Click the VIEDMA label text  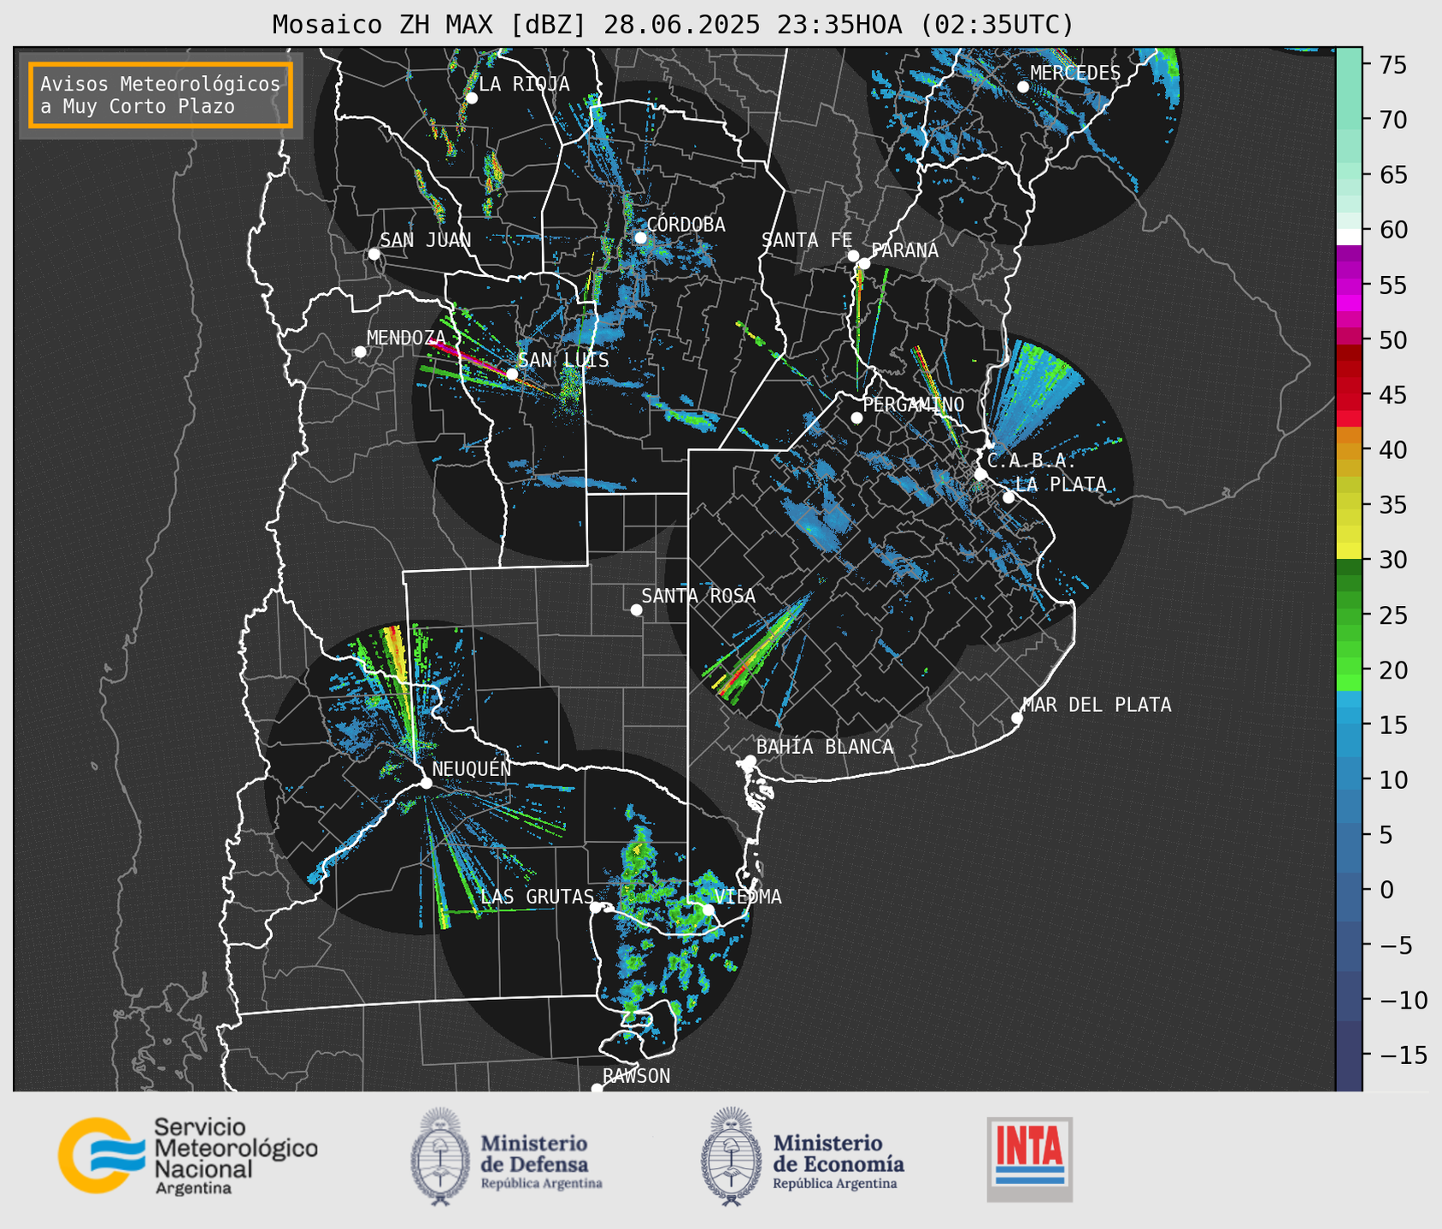pos(748,897)
